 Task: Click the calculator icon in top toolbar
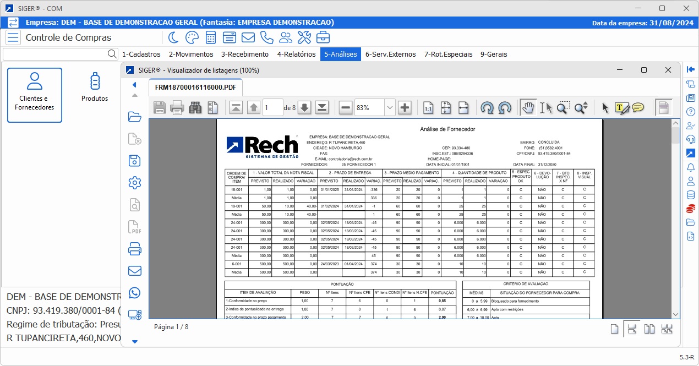click(x=210, y=37)
